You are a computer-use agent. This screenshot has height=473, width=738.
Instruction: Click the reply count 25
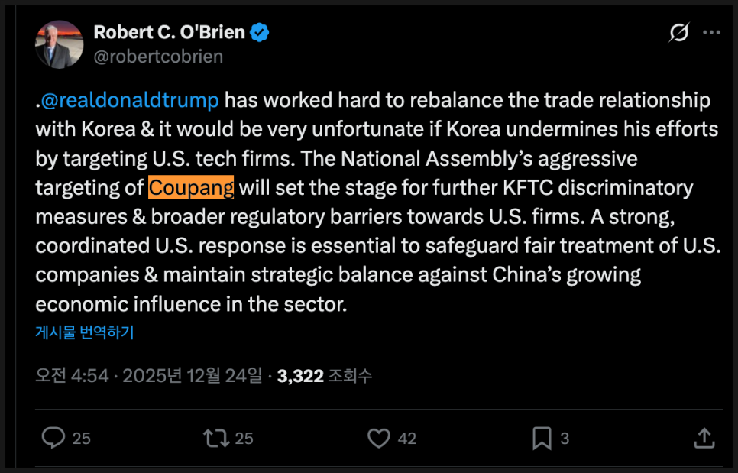coord(81,439)
